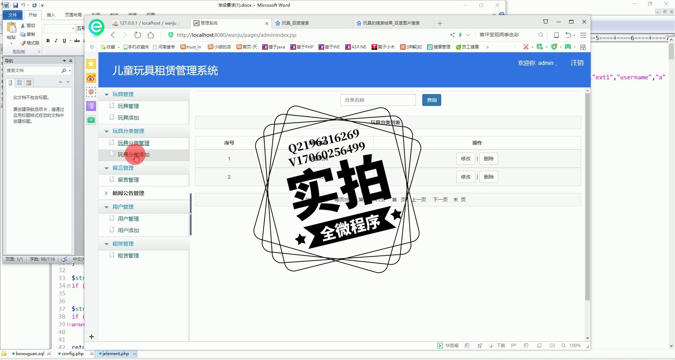The image size is (675, 360).
Task: Toggle italic in Word ribbon
Action: (56, 41)
